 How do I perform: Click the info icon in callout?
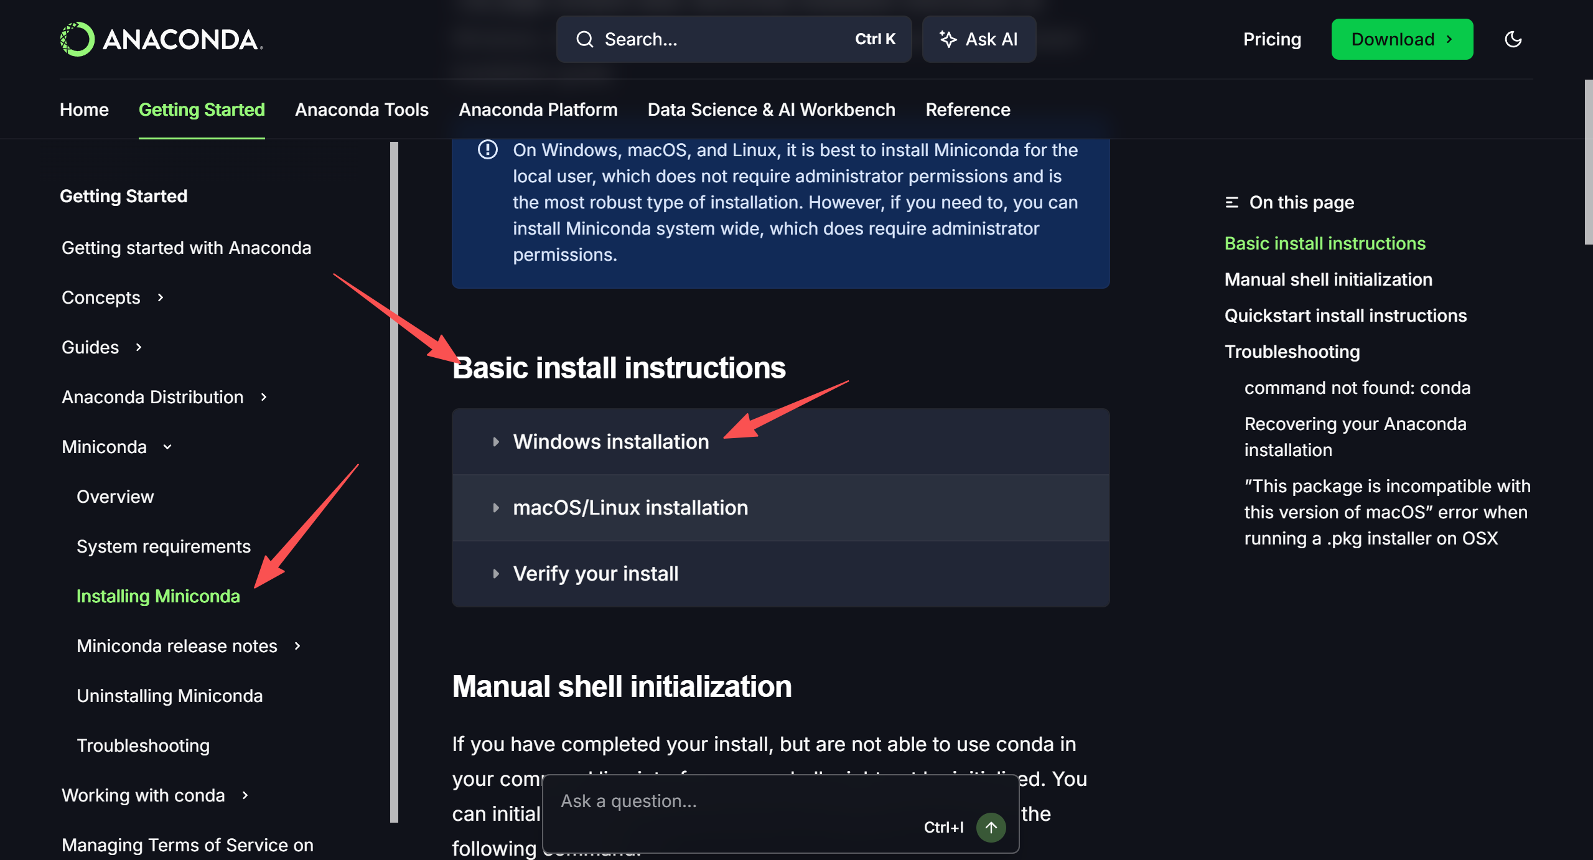coord(487,150)
